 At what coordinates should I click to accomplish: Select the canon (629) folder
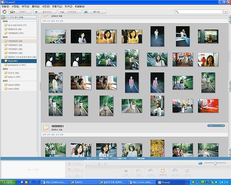pos(19,85)
